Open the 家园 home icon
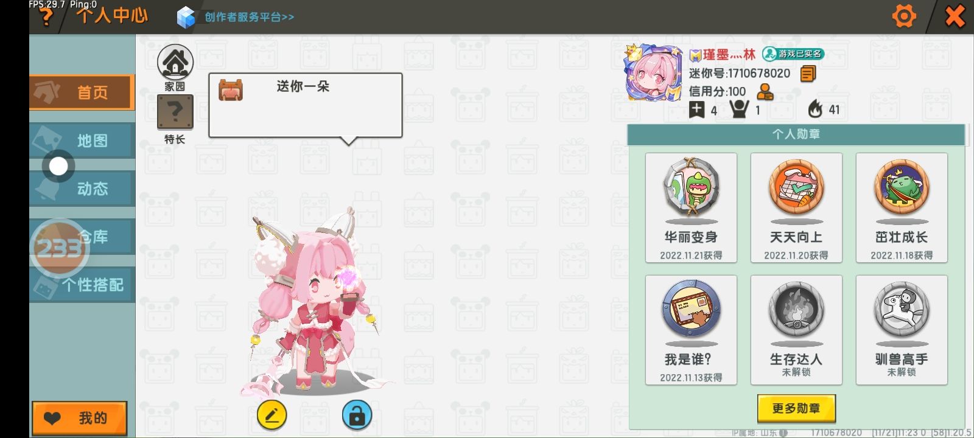 click(175, 61)
